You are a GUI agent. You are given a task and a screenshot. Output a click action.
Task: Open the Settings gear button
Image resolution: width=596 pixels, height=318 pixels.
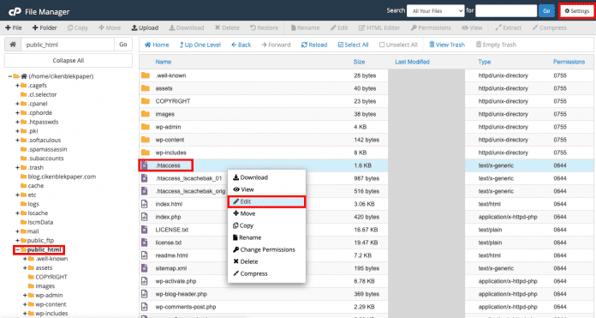pos(576,11)
